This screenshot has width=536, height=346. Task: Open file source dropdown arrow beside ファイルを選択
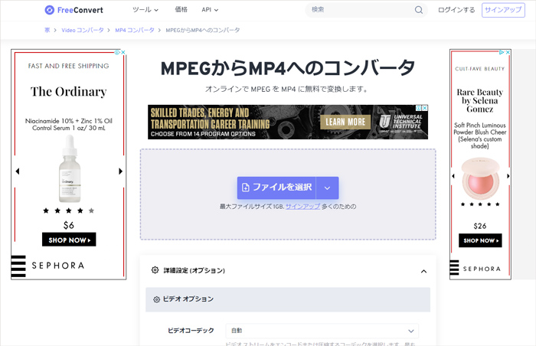327,188
